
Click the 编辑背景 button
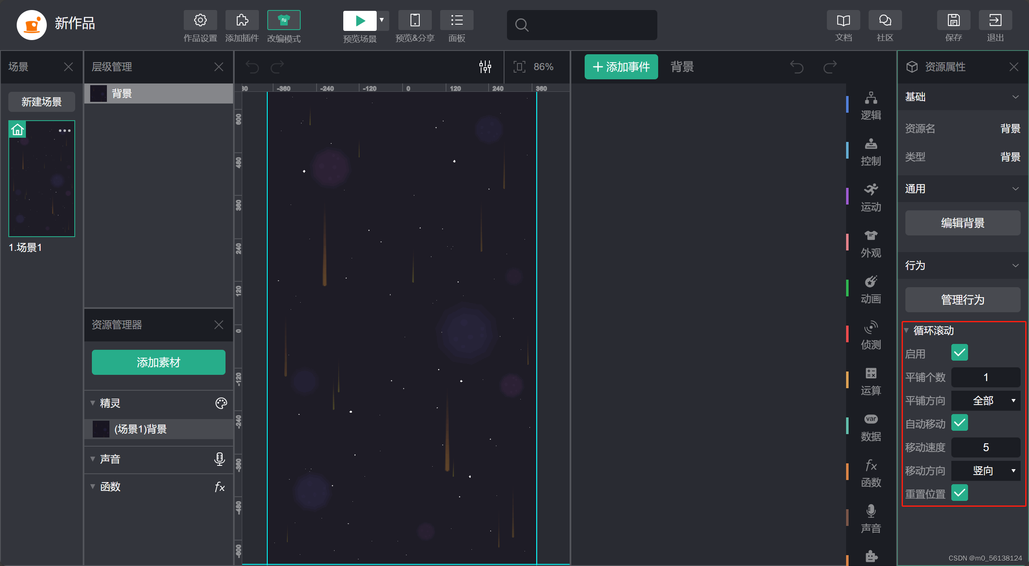click(x=963, y=223)
